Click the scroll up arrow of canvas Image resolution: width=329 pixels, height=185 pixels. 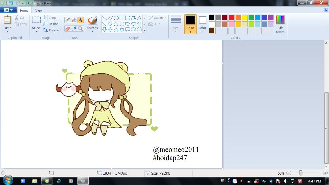click(x=326, y=43)
